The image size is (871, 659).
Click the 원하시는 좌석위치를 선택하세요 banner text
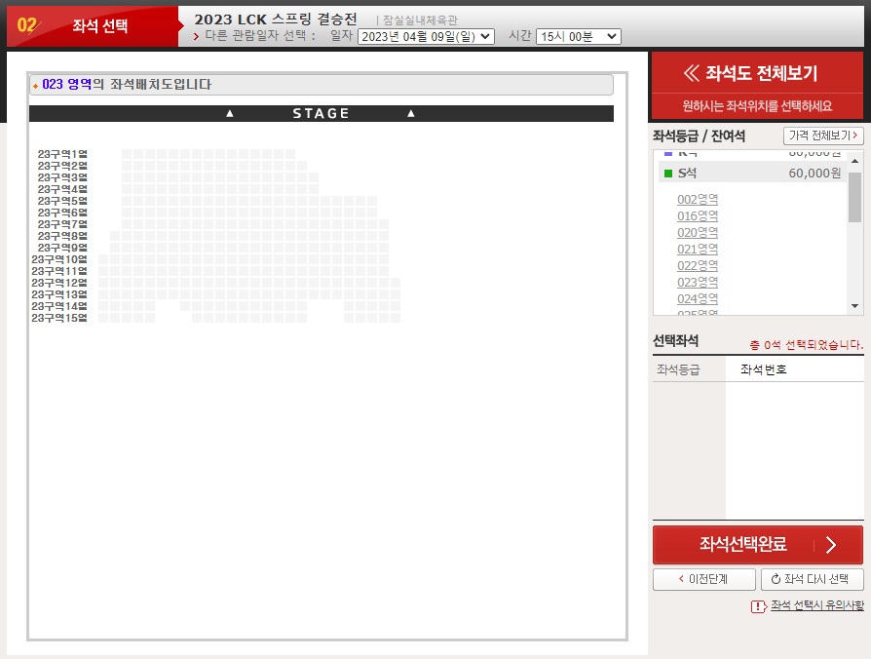pyautogui.click(x=757, y=106)
